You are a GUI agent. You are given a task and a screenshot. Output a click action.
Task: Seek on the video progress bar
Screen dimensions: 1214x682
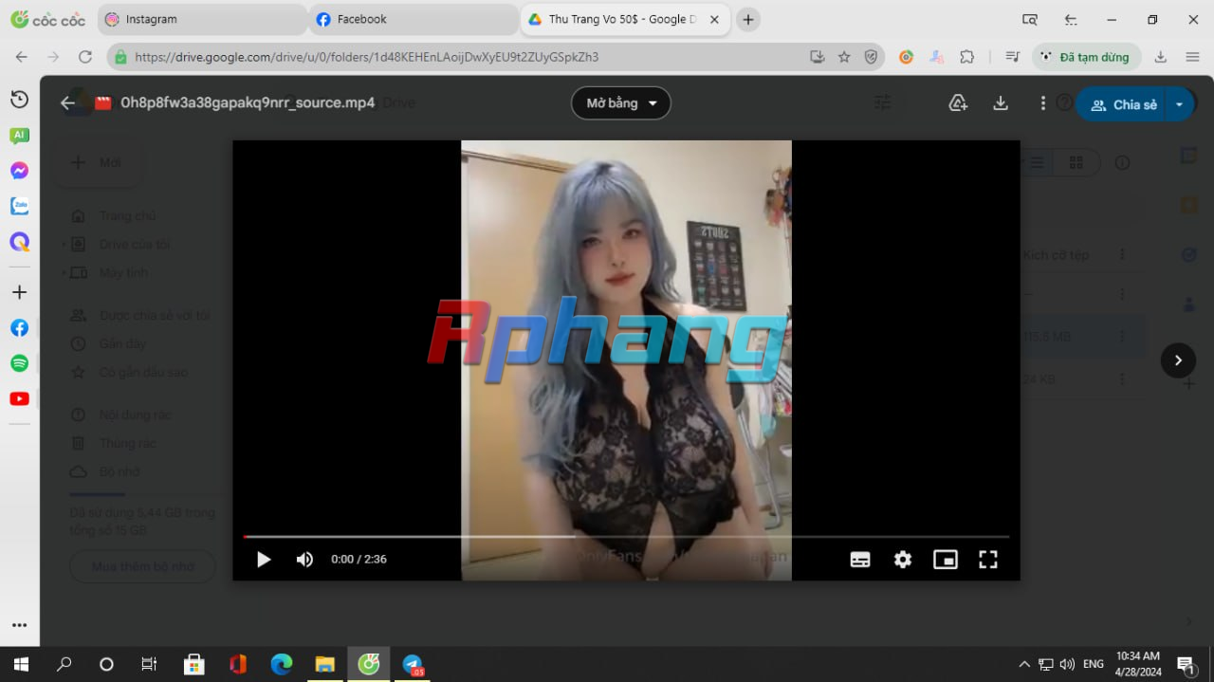click(x=626, y=537)
